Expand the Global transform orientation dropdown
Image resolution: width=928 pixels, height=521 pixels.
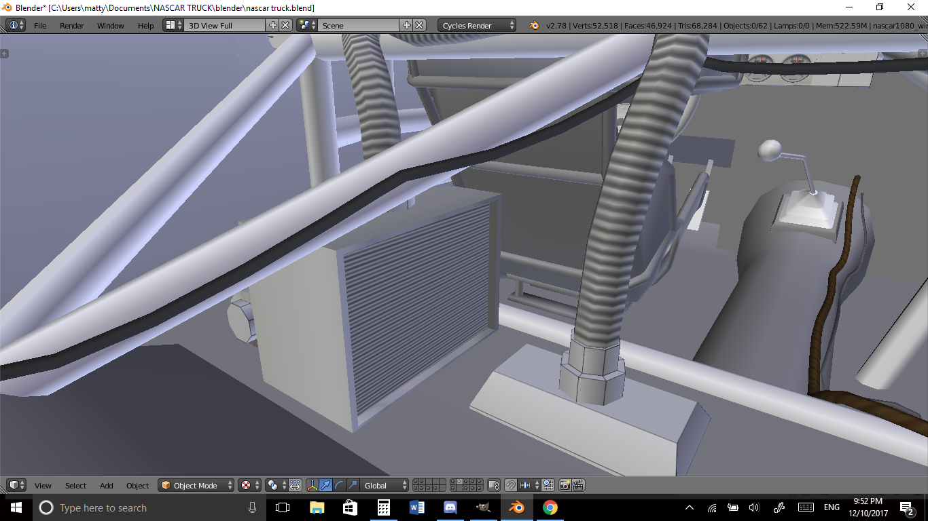pos(385,485)
